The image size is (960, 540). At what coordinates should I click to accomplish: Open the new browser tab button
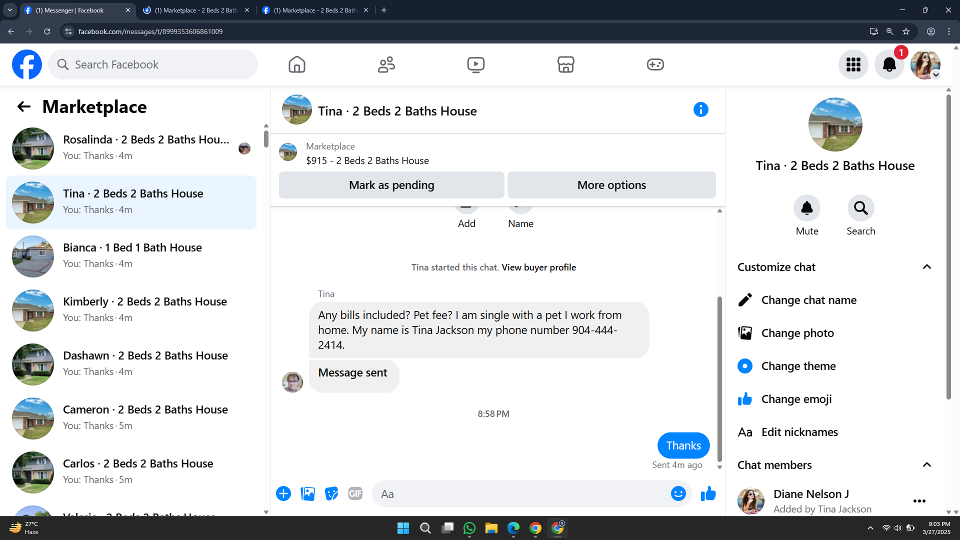(384, 10)
